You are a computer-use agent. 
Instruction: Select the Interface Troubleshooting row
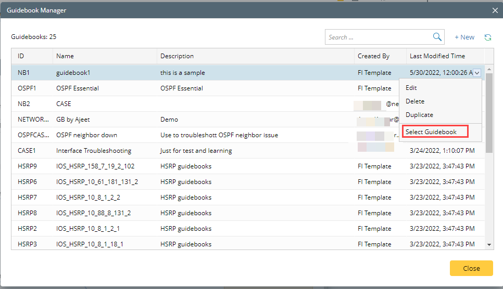pos(94,151)
